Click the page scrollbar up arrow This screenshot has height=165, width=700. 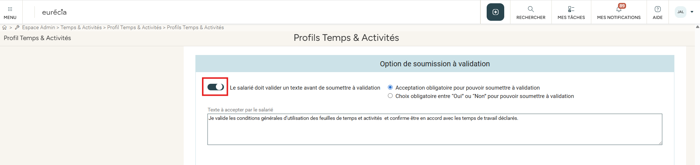click(x=697, y=27)
